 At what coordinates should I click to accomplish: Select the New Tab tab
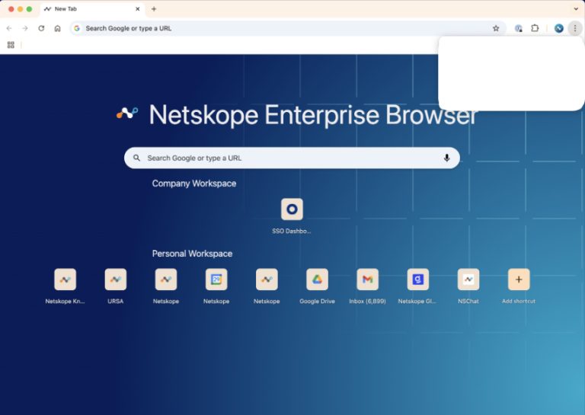[x=92, y=9]
